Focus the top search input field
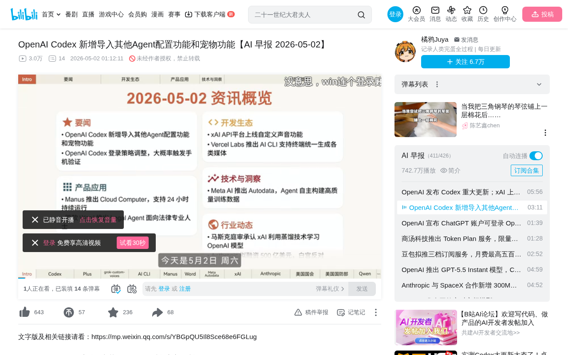This screenshot has height=355, width=568. tap(304, 15)
